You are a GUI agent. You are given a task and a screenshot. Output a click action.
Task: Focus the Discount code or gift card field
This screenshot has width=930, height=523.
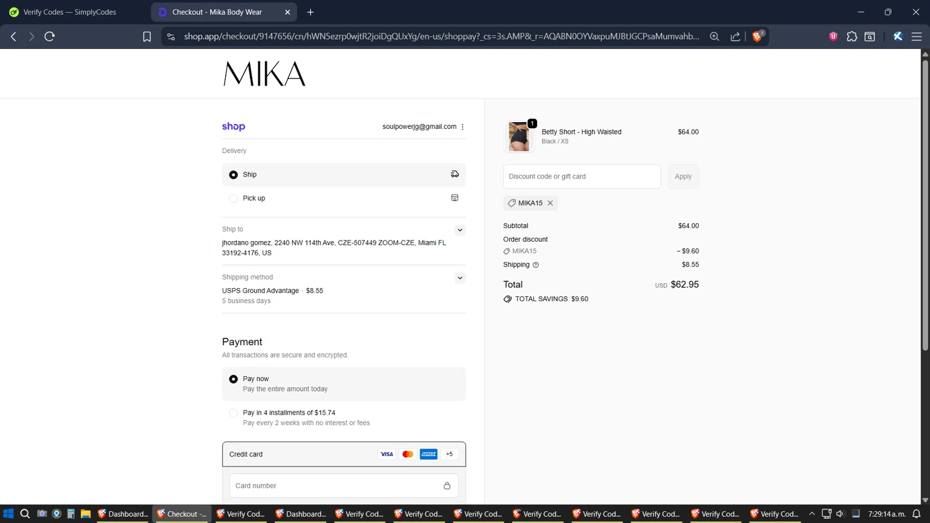582,177
